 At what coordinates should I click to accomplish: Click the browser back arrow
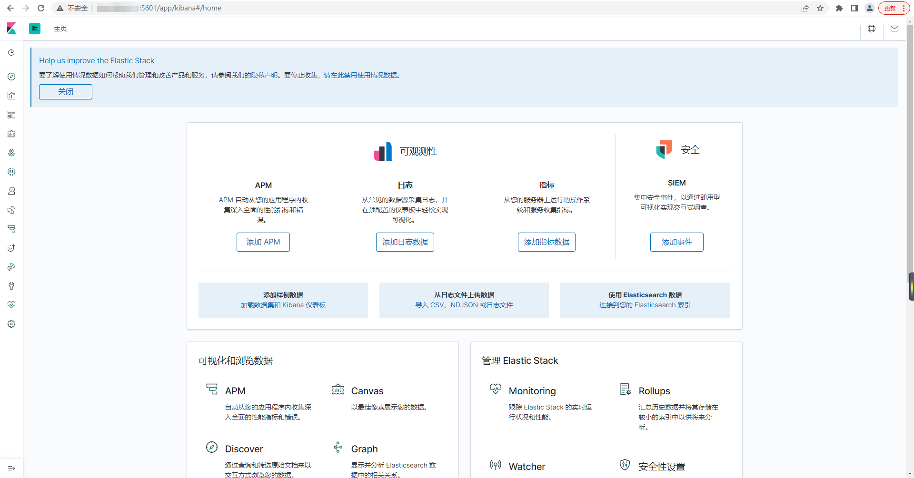tap(10, 8)
